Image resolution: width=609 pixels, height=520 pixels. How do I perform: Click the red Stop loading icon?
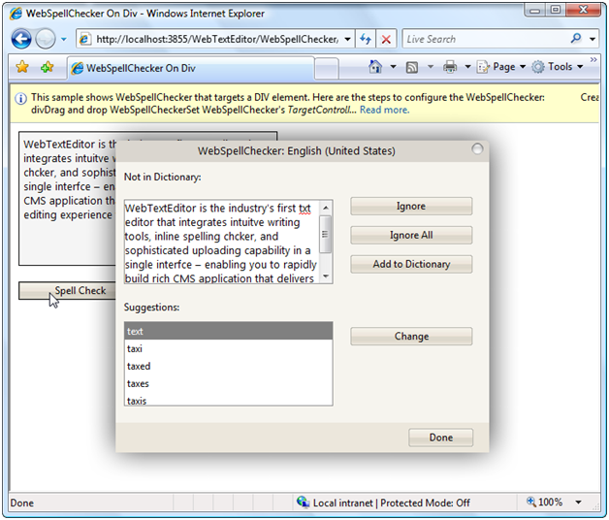[x=387, y=39]
